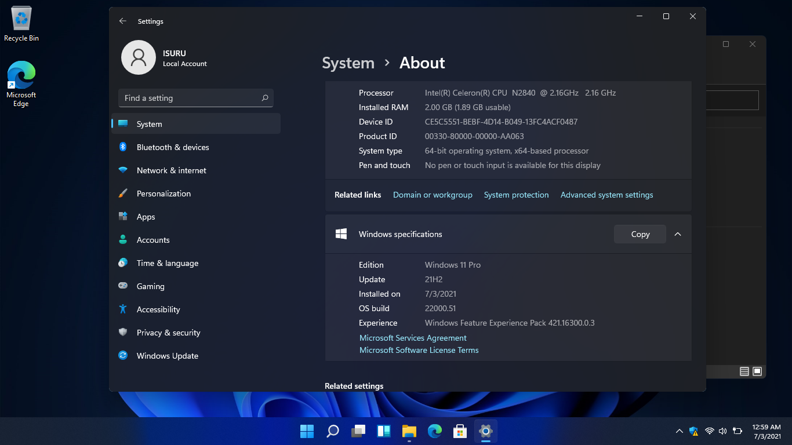
Task: Open the Widgets panel from the taskbar
Action: point(384,431)
